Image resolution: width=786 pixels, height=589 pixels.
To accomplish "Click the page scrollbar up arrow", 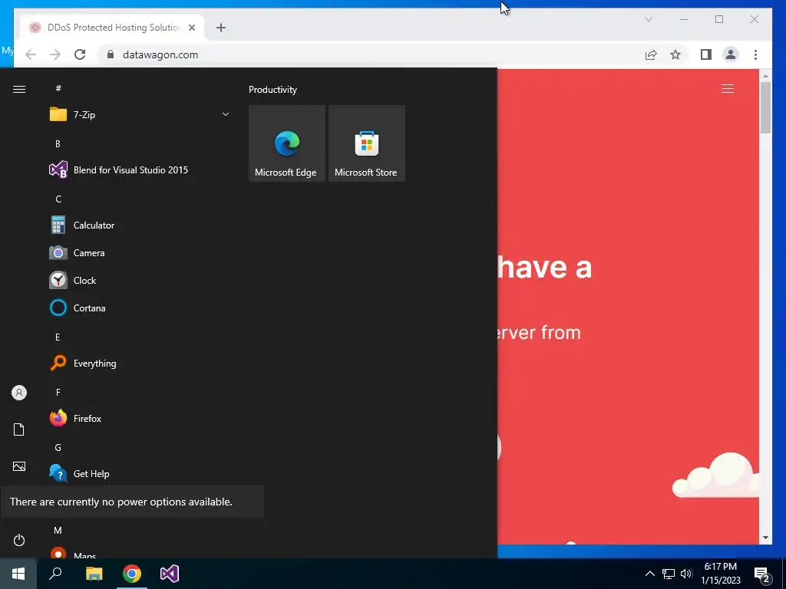I will 765,76.
